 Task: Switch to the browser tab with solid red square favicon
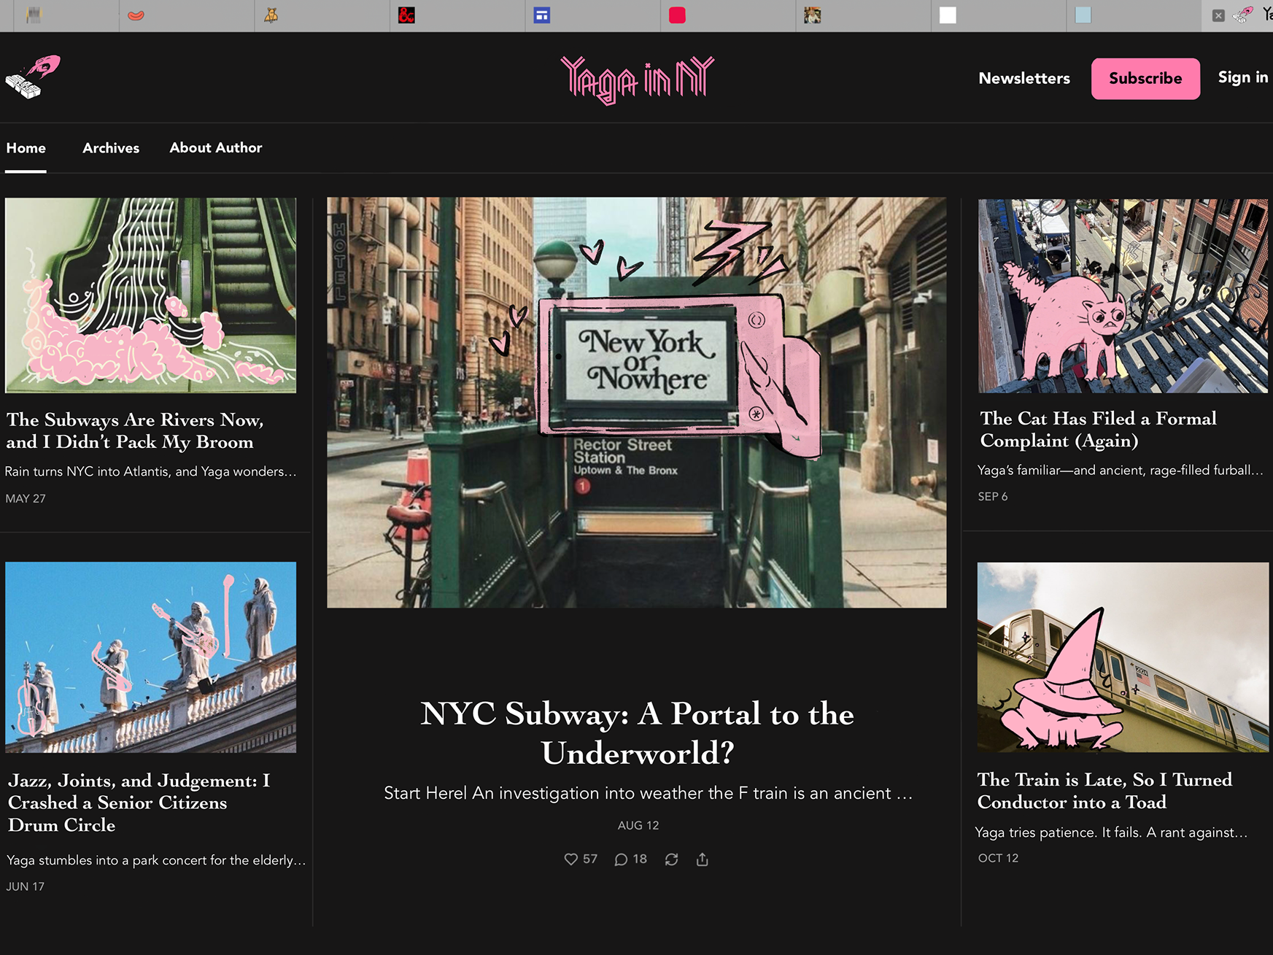pos(677,15)
